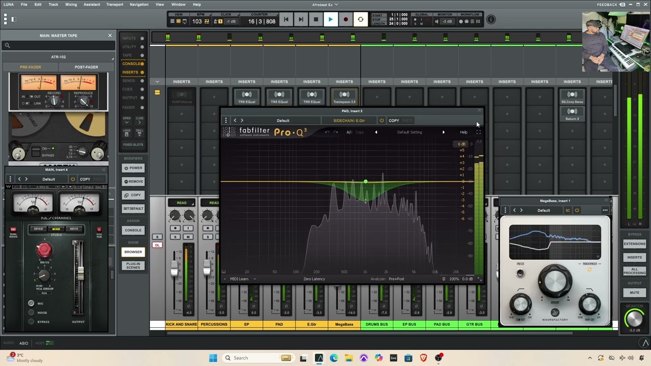Copy Pro-Q 3 plugin settings
This screenshot has width=651, height=366.
click(x=394, y=120)
